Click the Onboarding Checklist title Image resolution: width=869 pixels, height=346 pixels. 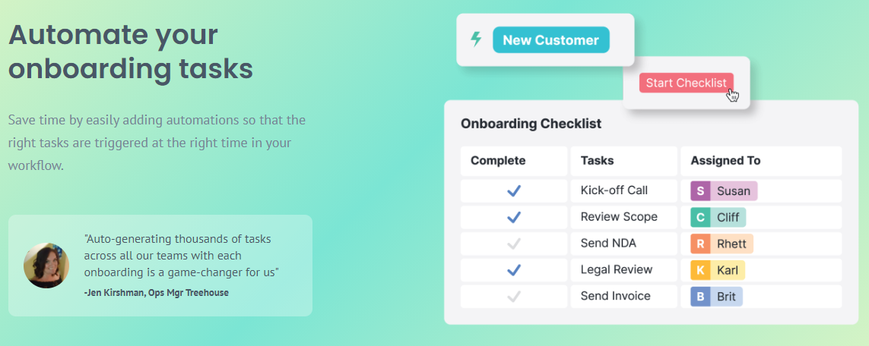[x=531, y=124]
